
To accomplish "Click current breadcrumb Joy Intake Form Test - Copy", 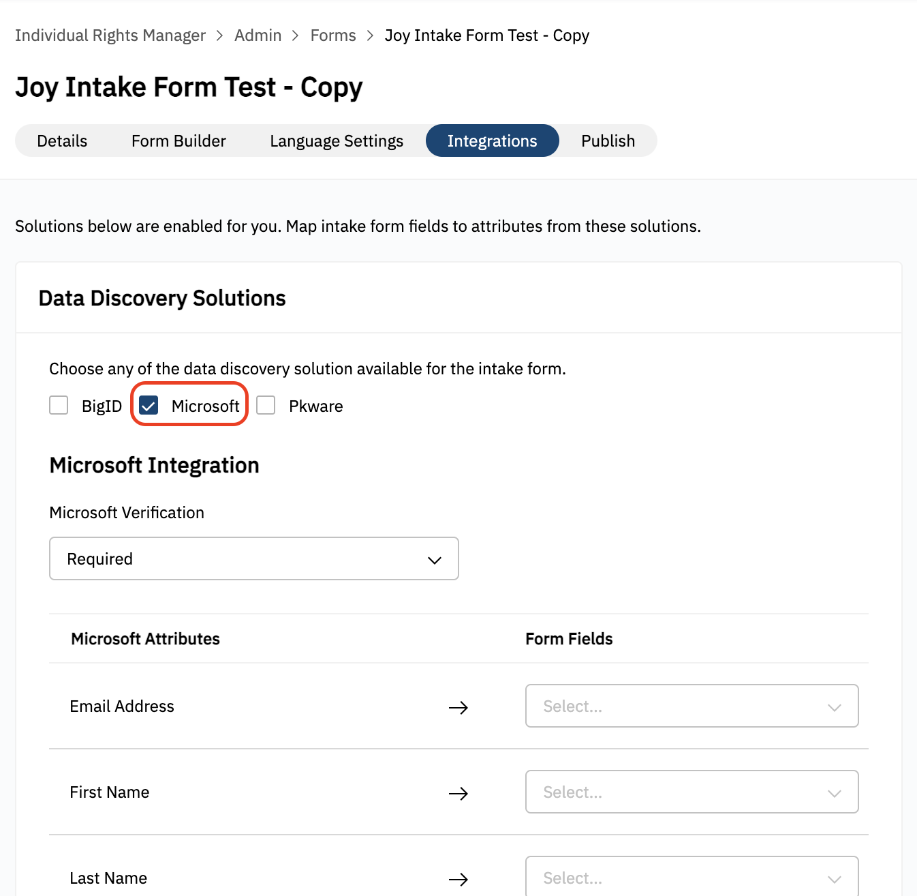I will [487, 35].
